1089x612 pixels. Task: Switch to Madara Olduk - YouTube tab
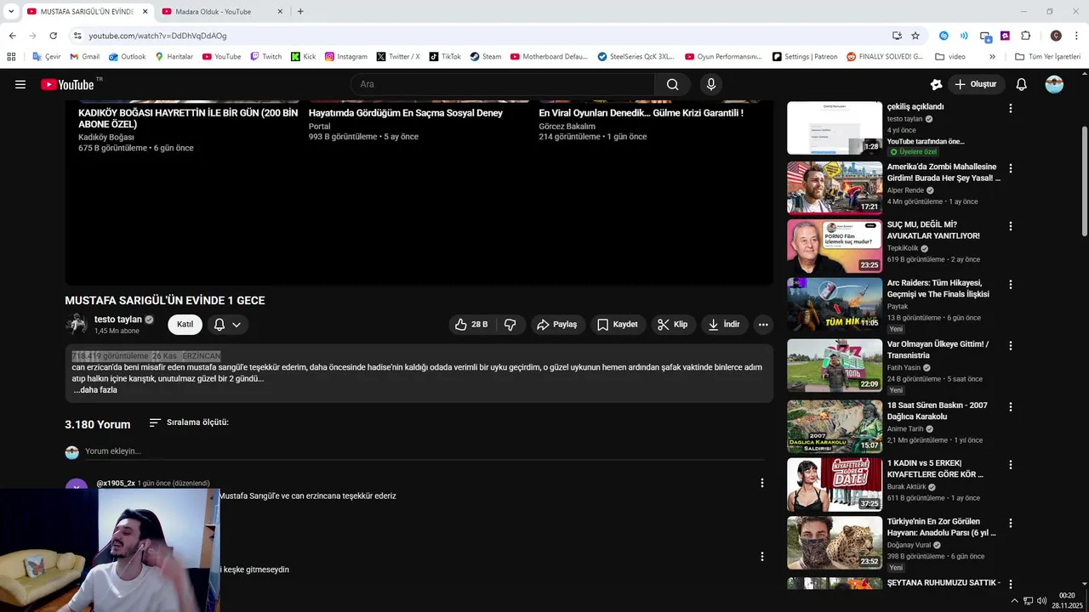coord(220,12)
